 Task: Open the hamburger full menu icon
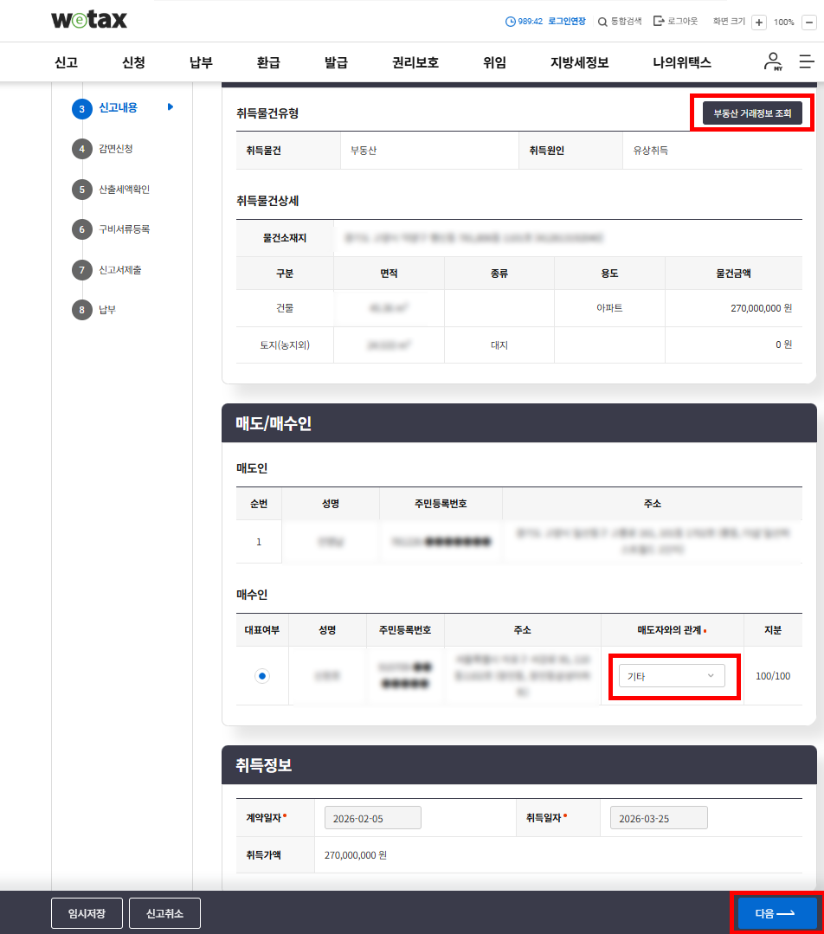[806, 61]
